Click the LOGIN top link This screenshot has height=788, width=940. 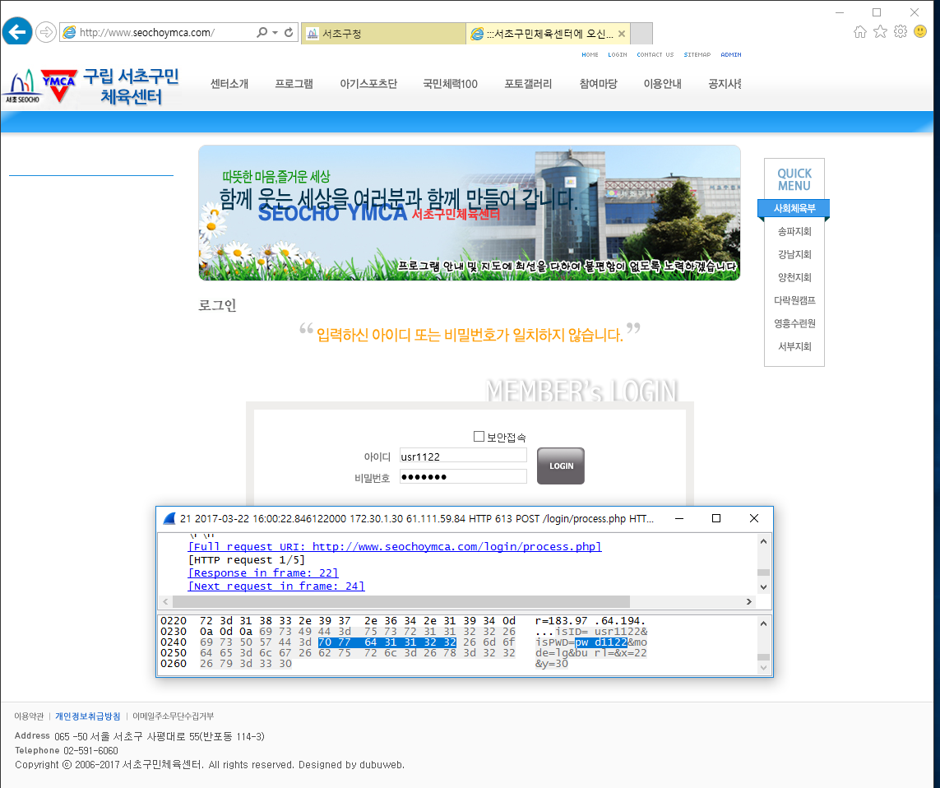coord(618,54)
